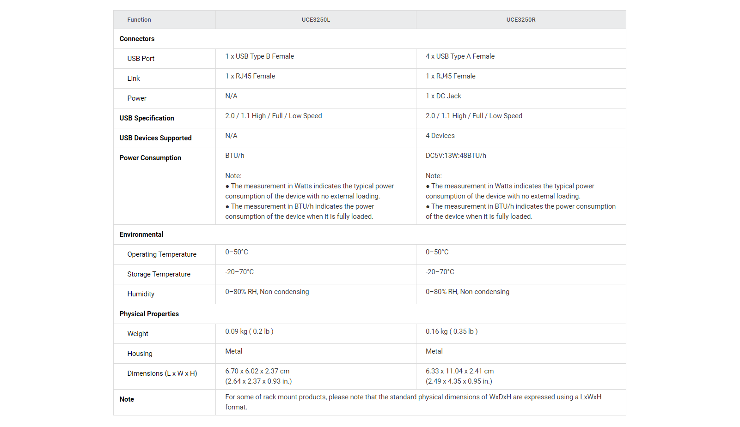The height and width of the screenshot is (427, 740).
Task: Click the Power Consumption row label
Action: click(x=150, y=158)
